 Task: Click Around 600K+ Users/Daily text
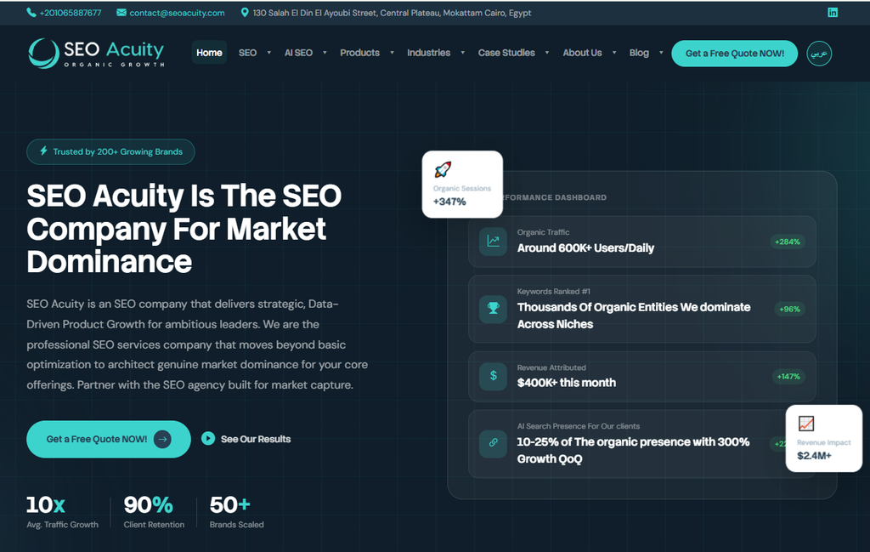585,248
